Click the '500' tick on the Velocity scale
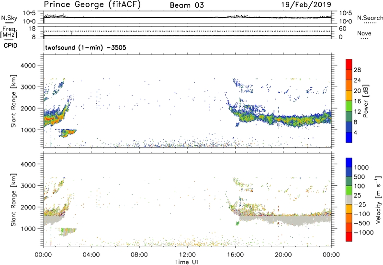The width and height of the screenshot is (383, 265). click(360, 177)
